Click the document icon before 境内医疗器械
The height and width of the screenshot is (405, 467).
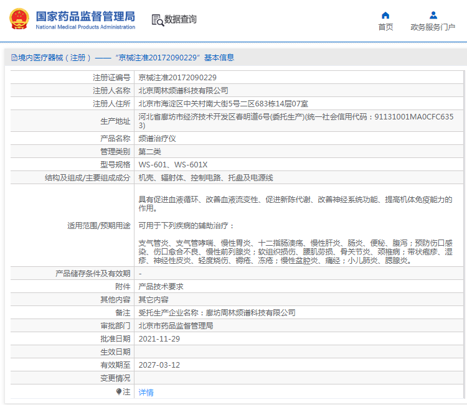pos(14,57)
